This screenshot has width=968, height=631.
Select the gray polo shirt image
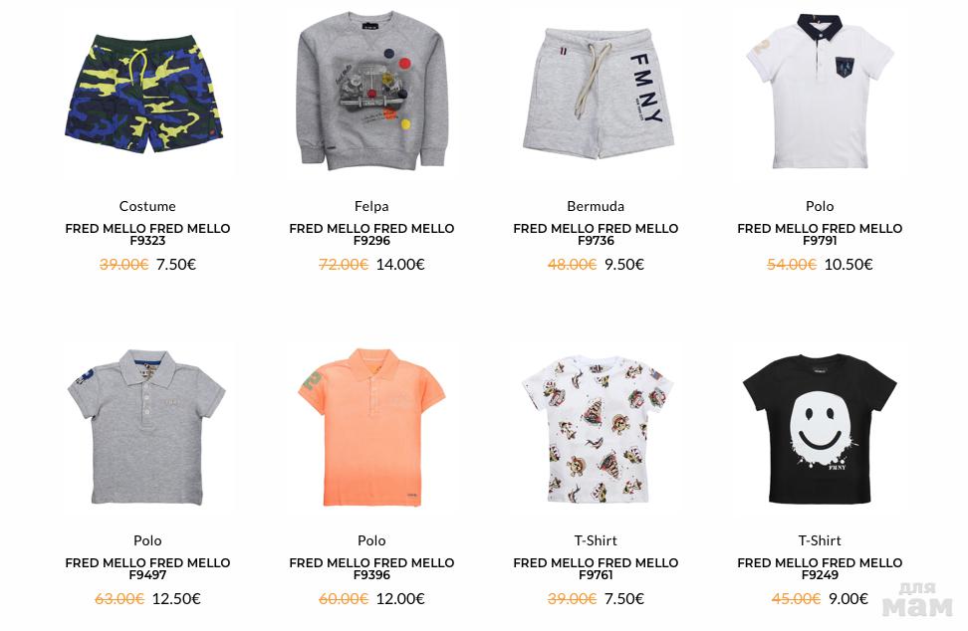point(147,427)
